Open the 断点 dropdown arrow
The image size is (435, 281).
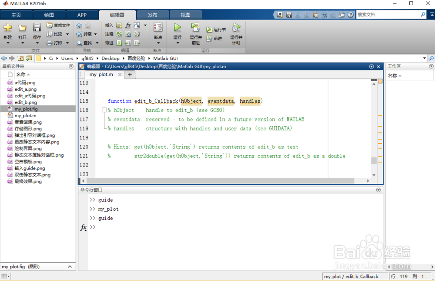(x=158, y=43)
